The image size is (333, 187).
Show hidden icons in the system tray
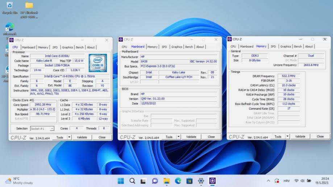point(269,181)
